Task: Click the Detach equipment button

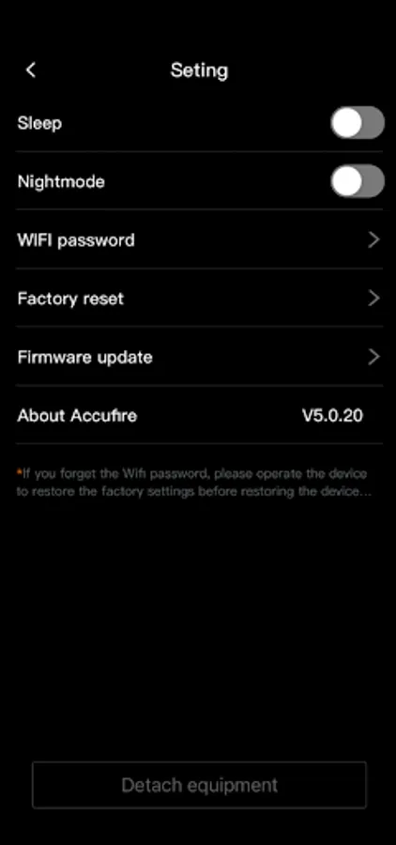Action: point(199,785)
